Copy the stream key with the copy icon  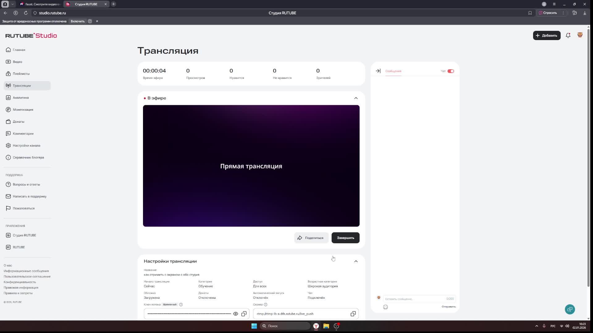[x=244, y=314]
